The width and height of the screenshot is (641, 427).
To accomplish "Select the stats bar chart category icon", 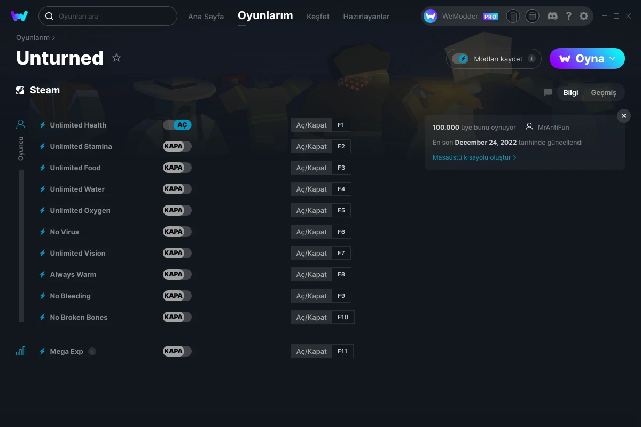I will (20, 351).
